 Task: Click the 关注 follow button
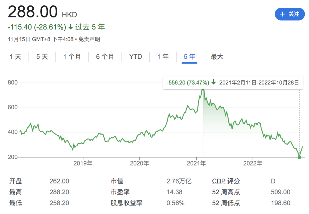pos(290,14)
